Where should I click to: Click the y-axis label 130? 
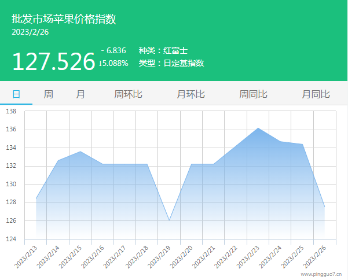pyautogui.click(x=11, y=184)
